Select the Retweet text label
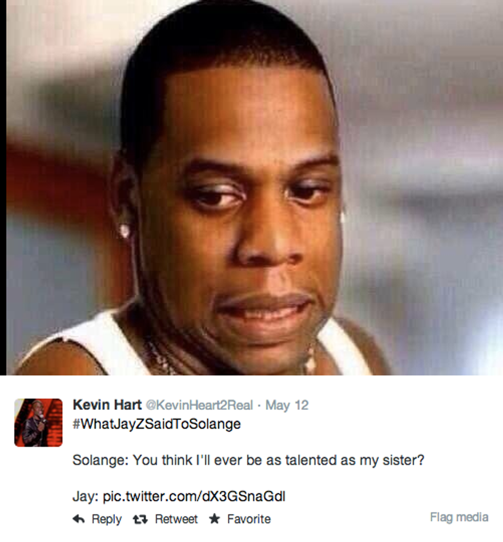 [176, 519]
